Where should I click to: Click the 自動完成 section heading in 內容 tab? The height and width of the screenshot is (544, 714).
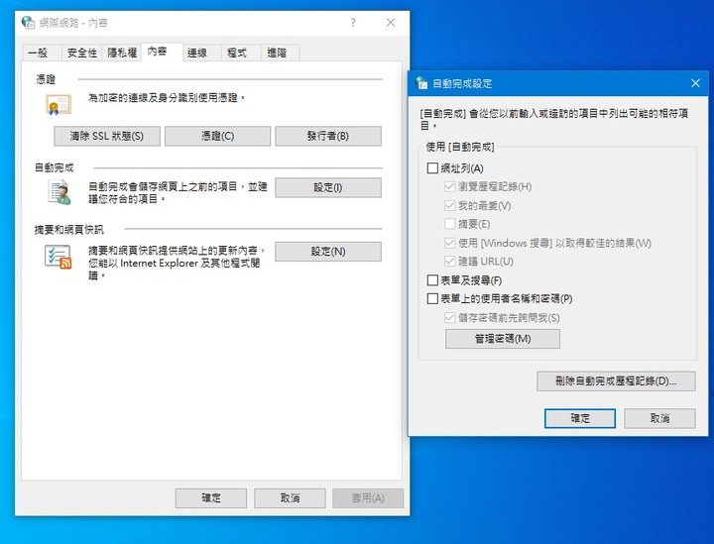[54, 167]
